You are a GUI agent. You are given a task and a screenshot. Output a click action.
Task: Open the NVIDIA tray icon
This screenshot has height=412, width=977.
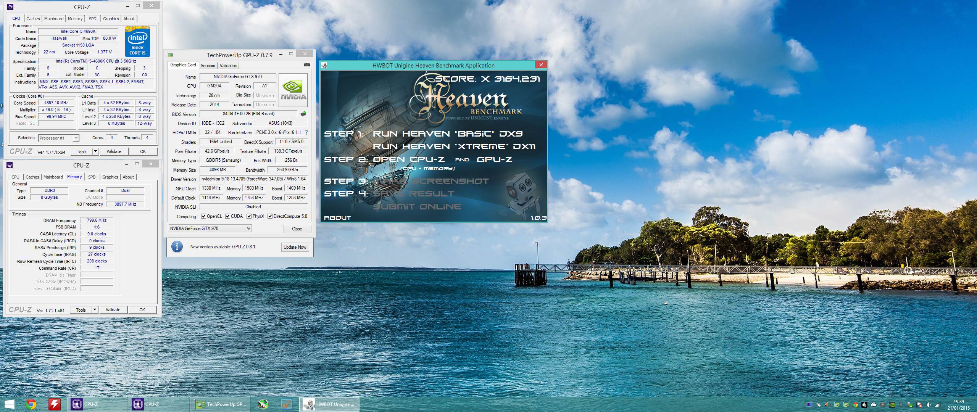[892, 405]
